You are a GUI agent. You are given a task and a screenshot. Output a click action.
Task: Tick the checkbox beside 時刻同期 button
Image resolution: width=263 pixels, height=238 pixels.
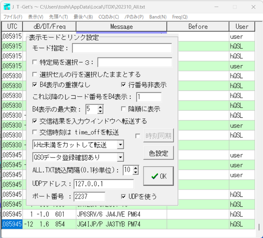(138, 136)
